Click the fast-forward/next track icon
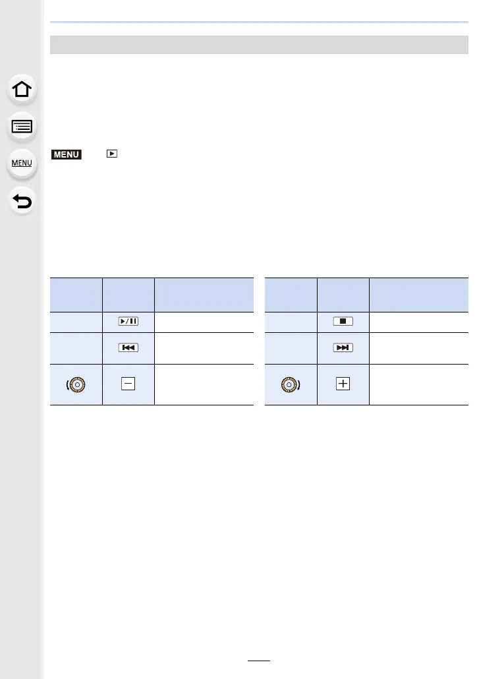 tap(343, 347)
